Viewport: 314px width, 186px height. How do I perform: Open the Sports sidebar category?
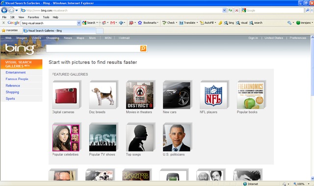coord(10,99)
